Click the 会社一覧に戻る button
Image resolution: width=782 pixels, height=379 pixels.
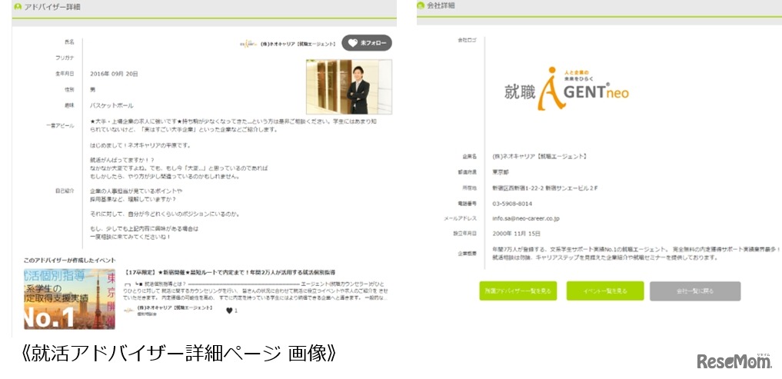[x=694, y=291]
